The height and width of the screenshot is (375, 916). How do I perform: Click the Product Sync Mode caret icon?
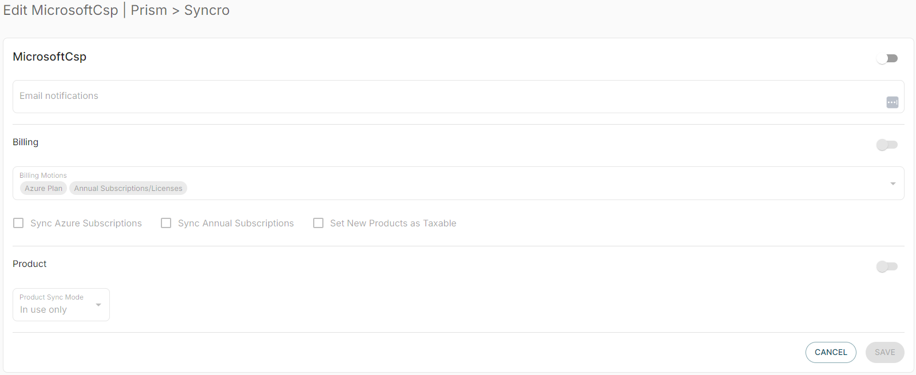click(x=98, y=305)
